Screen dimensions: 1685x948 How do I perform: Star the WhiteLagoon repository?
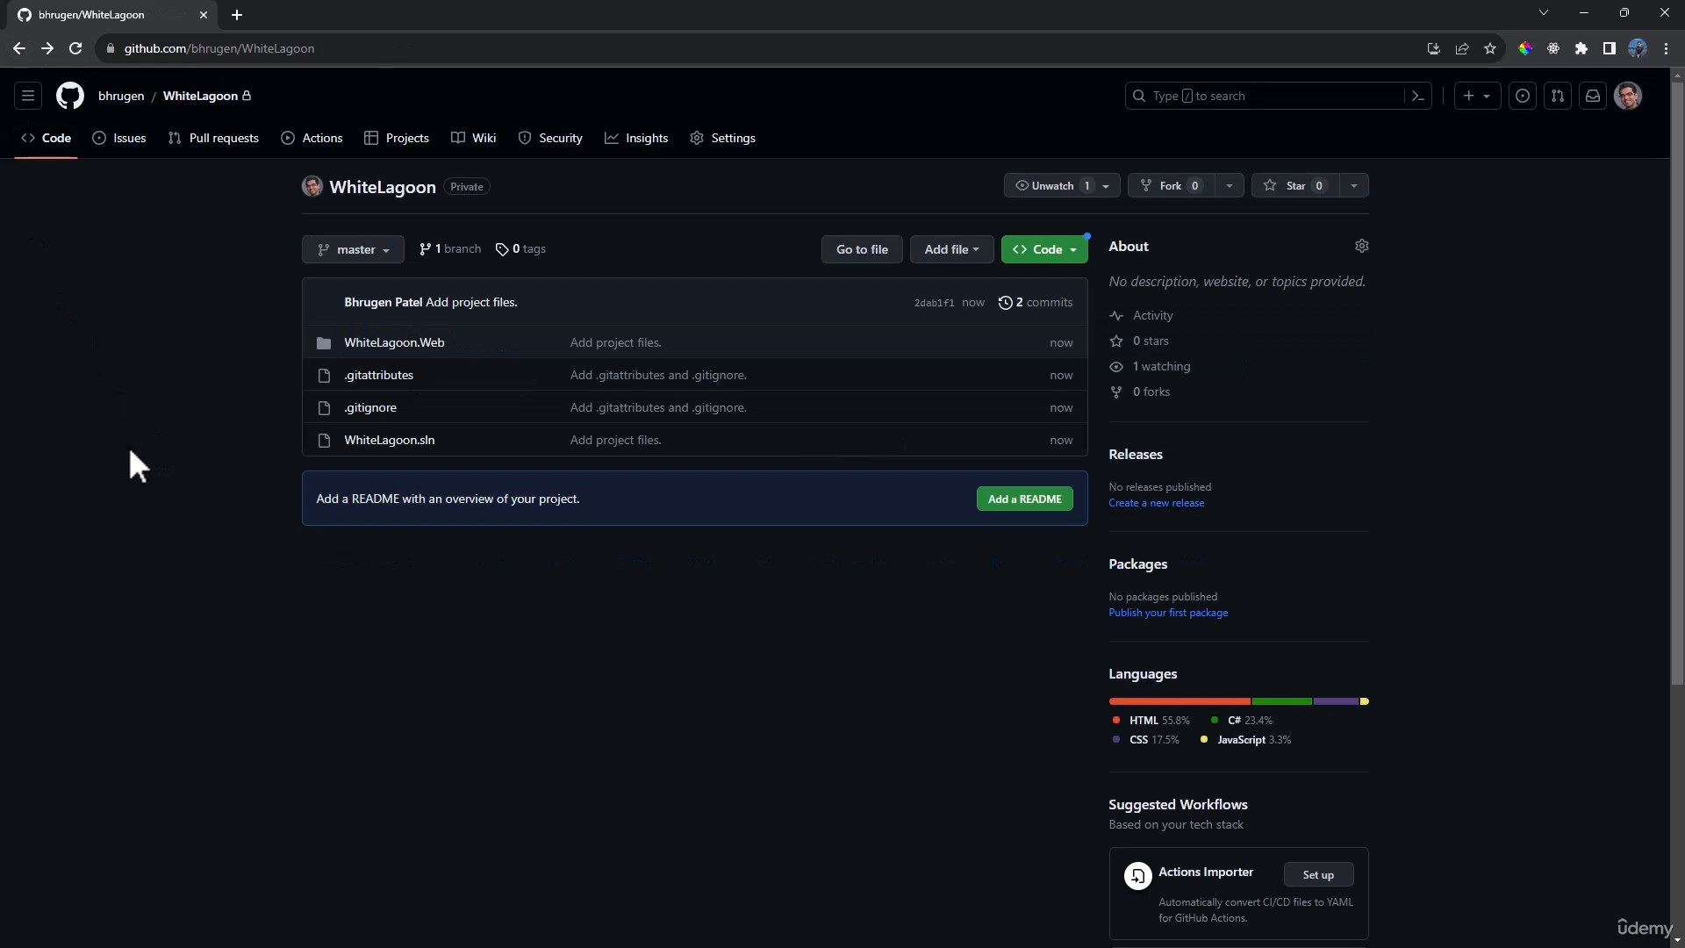pos(1295,185)
